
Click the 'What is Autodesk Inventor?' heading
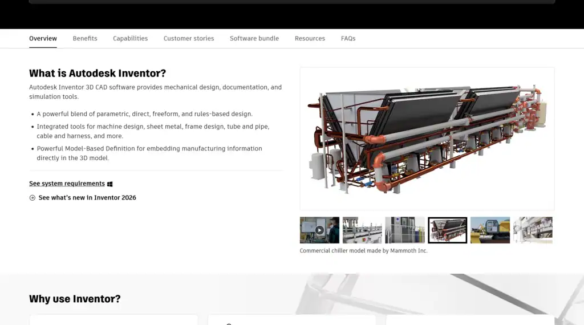point(98,74)
